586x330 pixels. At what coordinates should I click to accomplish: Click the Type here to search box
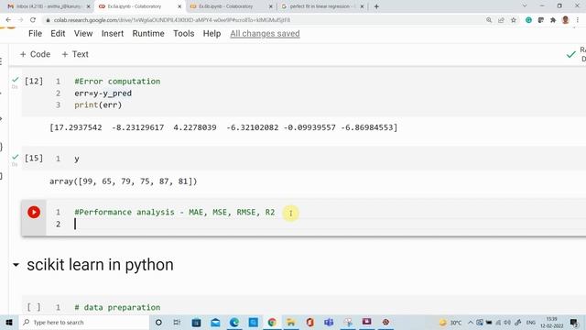coord(84,322)
